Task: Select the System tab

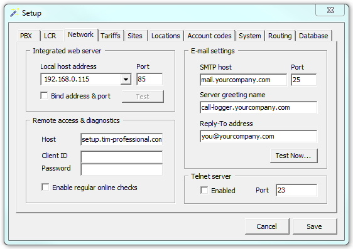Action: pos(249,36)
